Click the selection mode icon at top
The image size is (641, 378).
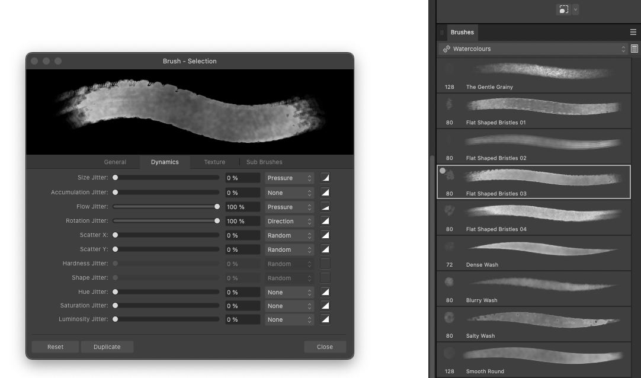pos(564,9)
